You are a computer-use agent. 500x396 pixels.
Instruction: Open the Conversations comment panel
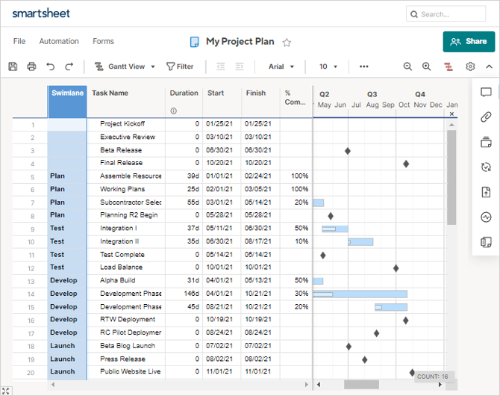[486, 93]
